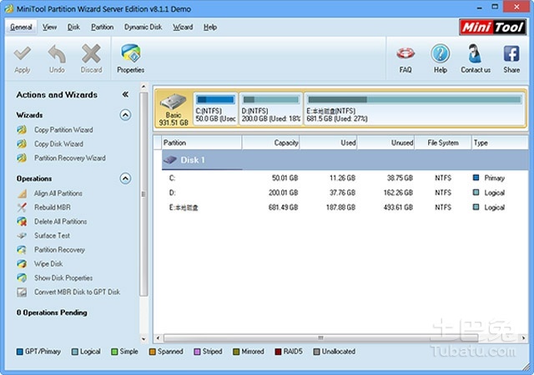Click the 493.61 GB unused cell
This screenshot has width=534, height=375.
point(398,207)
